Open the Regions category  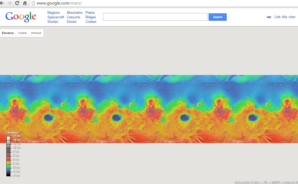pos(53,12)
